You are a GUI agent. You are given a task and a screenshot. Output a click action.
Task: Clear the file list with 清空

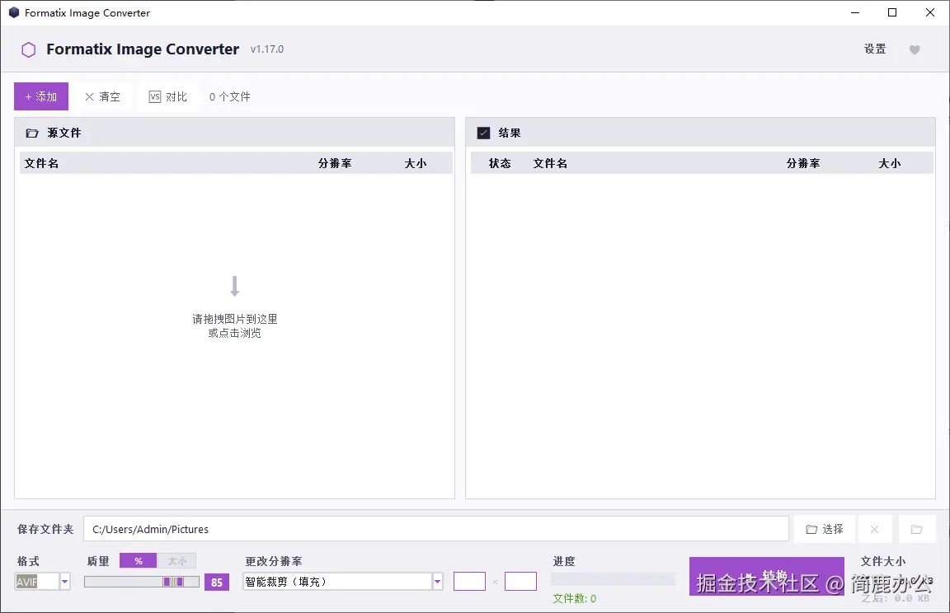102,96
